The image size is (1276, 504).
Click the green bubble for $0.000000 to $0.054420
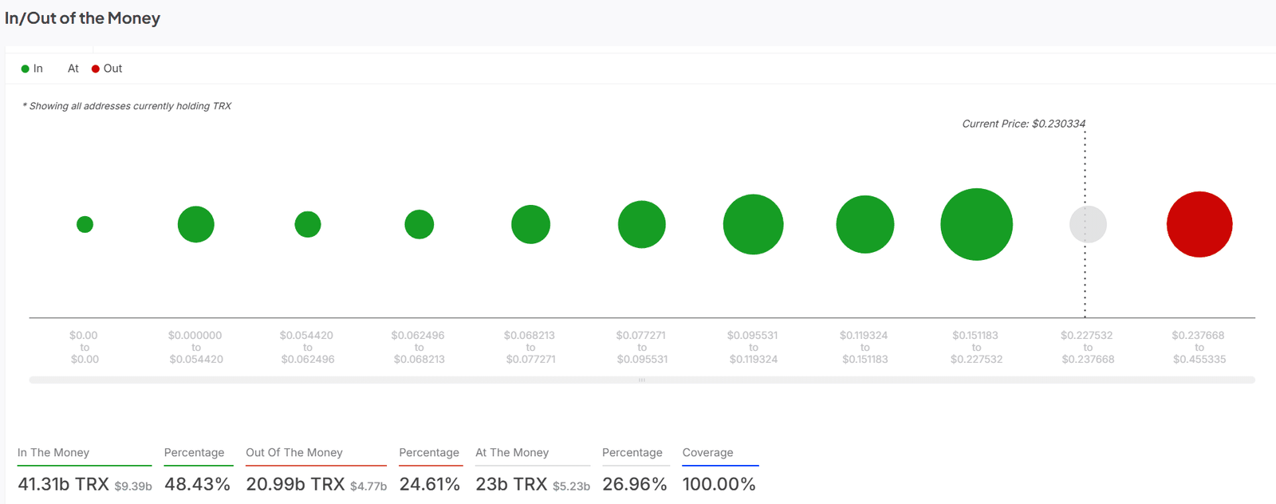click(x=196, y=224)
